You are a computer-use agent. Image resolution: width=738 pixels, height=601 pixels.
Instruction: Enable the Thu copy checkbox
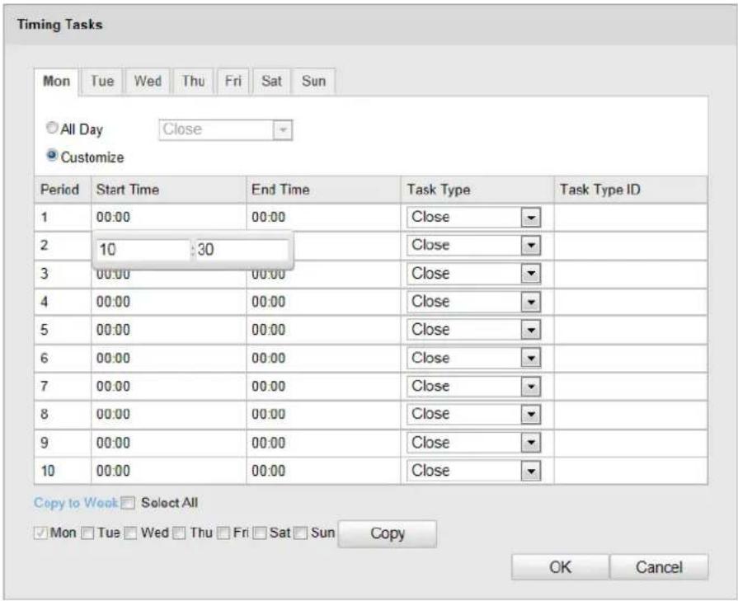point(179,533)
